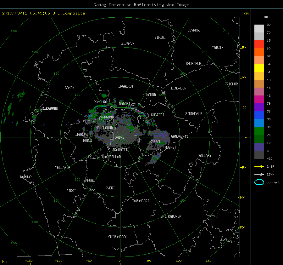This screenshot has width=283, height=265.
Task: Click the green 20-30 dBZ legend swatch
Action: tap(259, 131)
